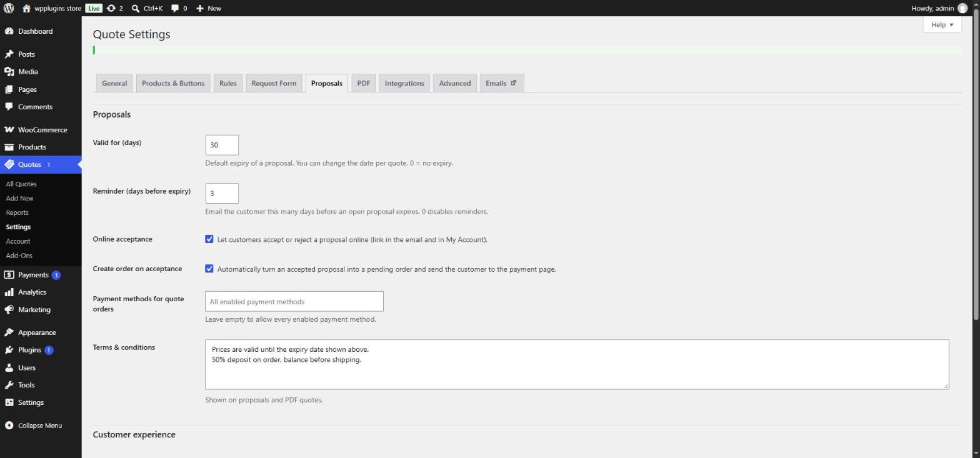Click the plus icon beside New

point(200,8)
